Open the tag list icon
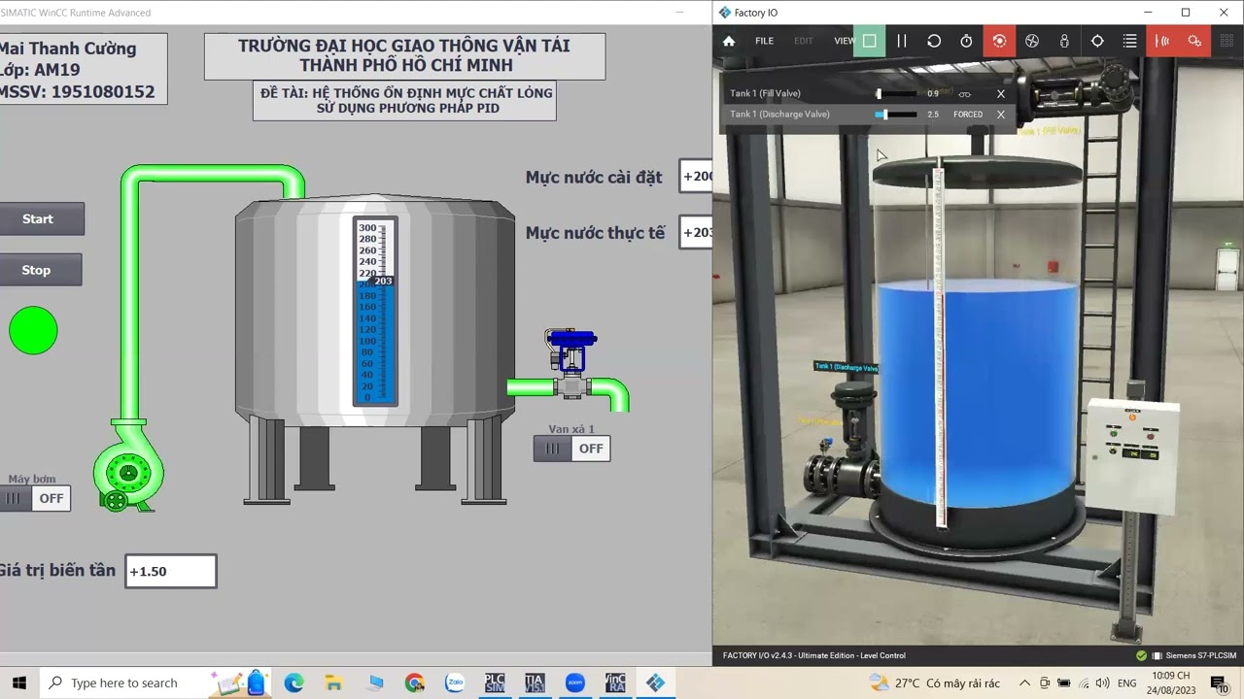 tap(1129, 41)
